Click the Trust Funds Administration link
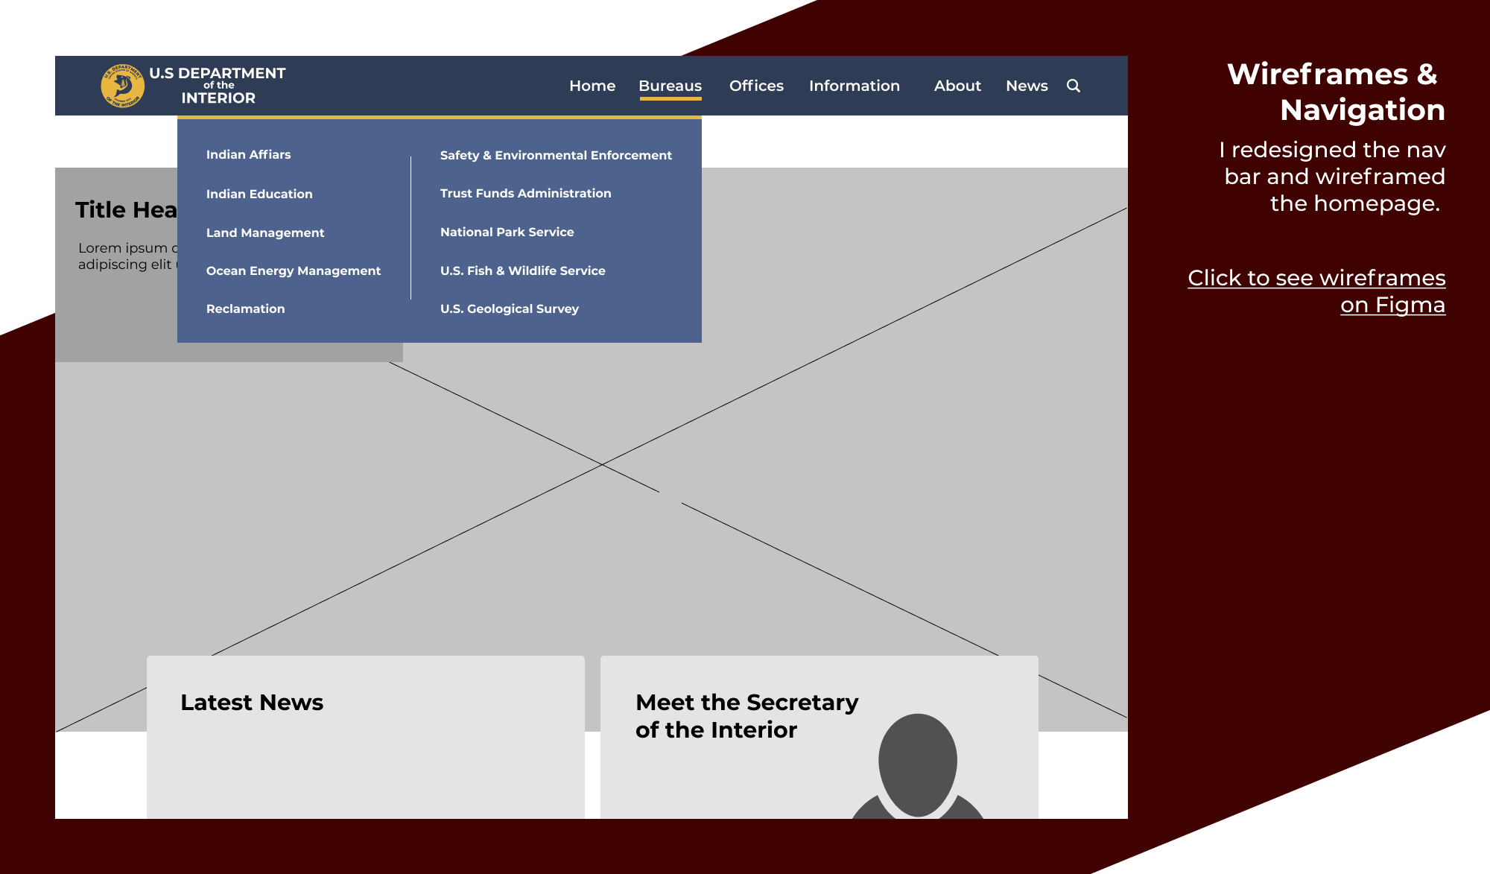This screenshot has width=1490, height=874. click(x=525, y=192)
